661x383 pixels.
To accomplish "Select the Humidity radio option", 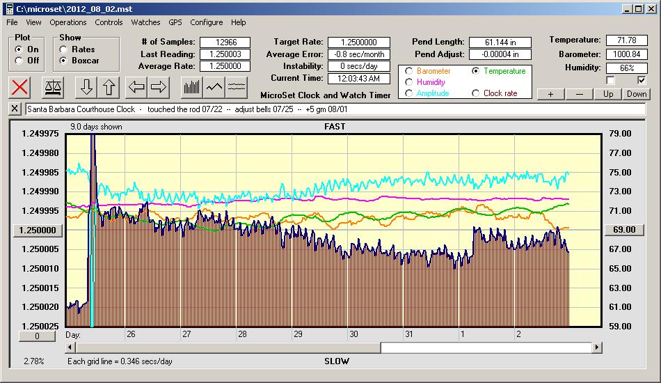I will pos(408,82).
